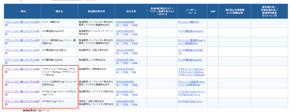Image resolution: width=296 pixels, height=112 pixels.
Task: Open PDF dated 2020年10月26日
Action: click(x=125, y=103)
